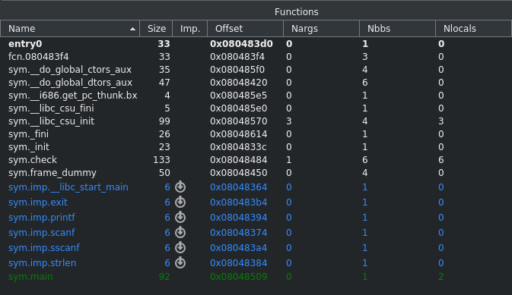
Task: Click offset 0x080485e5 of get_pc_thunk.bx
Action: click(239, 96)
